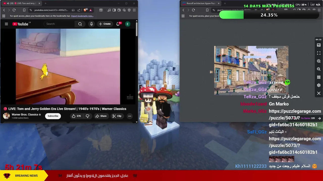Arrange puzzle pieces with grid icon
The image size is (323, 181).
pyautogui.click(x=319, y=77)
